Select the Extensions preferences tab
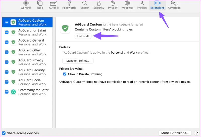Viewport: 201px width, 137px height. click(157, 5)
